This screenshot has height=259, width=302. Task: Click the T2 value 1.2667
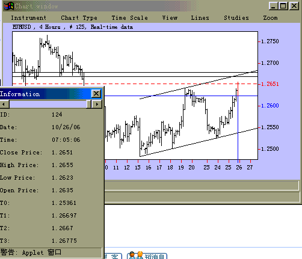63,228
